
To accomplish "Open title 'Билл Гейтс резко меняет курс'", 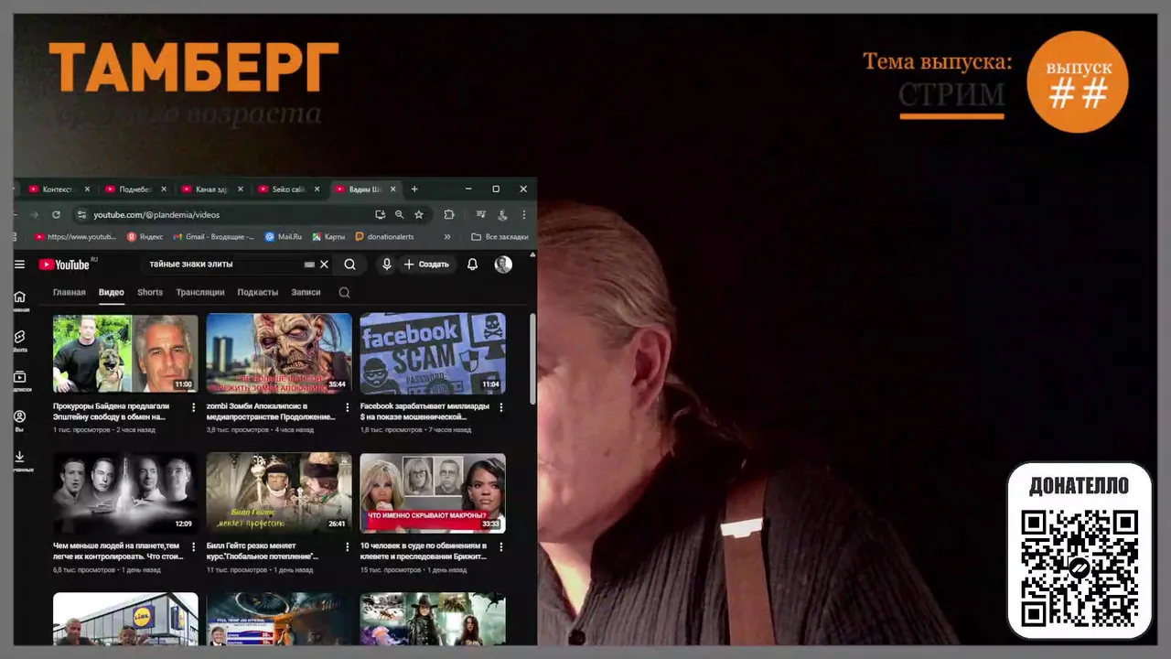I will coord(263,551).
